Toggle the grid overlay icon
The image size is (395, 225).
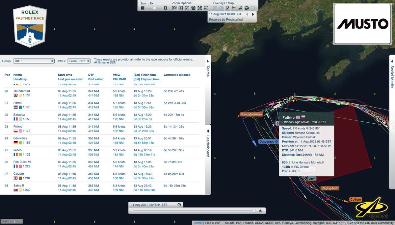click(x=215, y=8)
